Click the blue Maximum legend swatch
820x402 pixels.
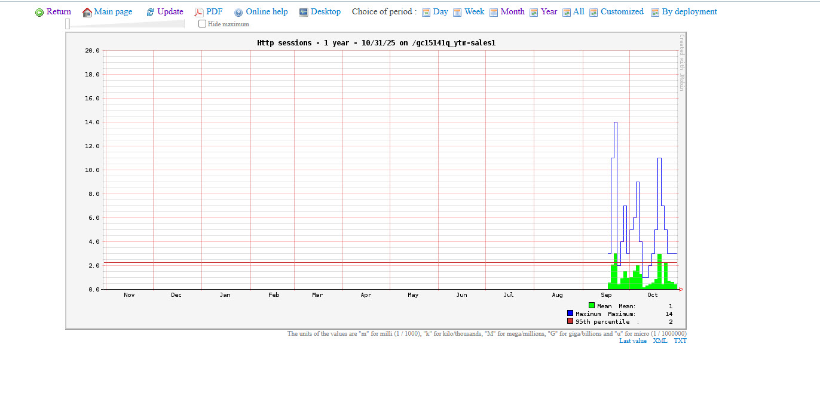coord(570,314)
